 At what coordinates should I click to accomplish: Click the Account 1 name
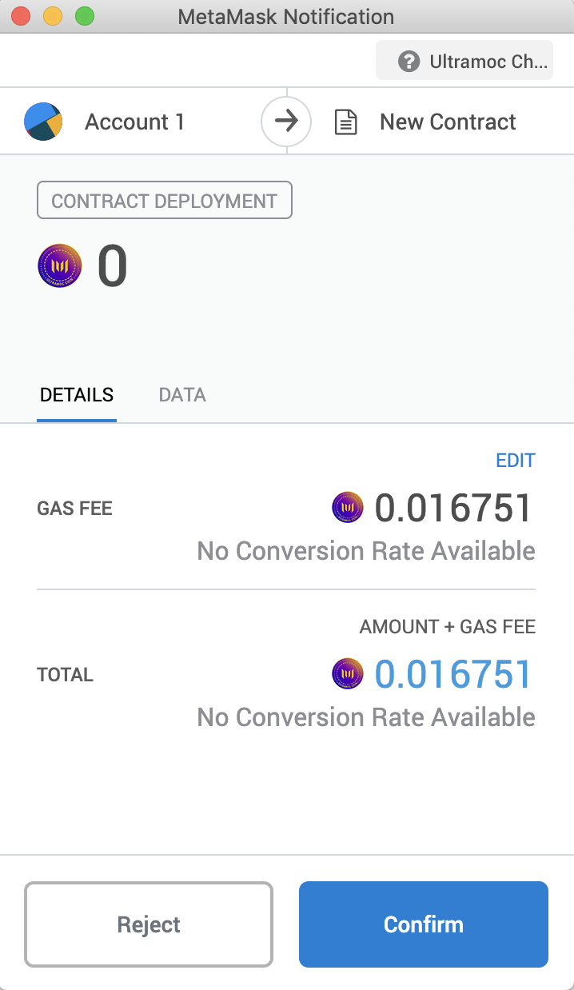pyautogui.click(x=134, y=122)
